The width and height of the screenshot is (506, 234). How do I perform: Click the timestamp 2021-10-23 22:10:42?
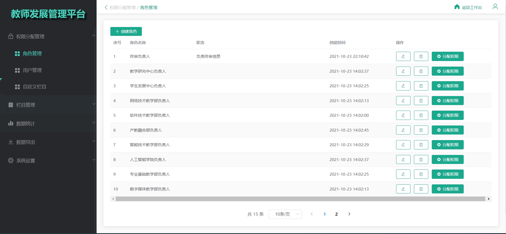tap(349, 57)
